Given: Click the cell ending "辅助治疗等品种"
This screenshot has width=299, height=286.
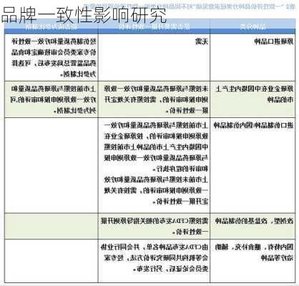Looking at the screenshot, I should click(253, 261).
